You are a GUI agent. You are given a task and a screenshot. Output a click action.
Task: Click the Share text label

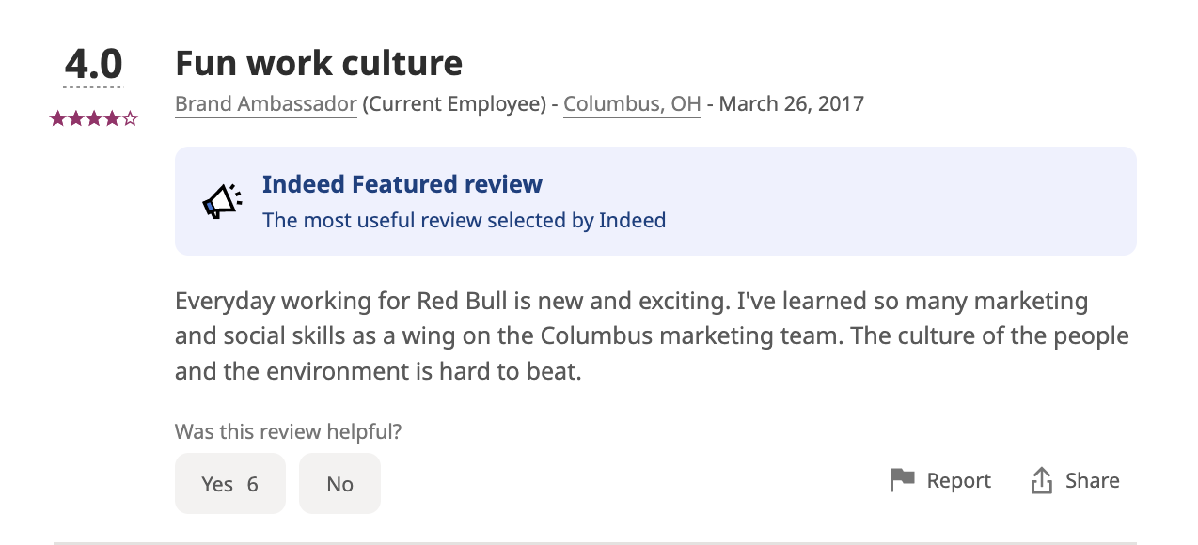pyautogui.click(x=1092, y=480)
